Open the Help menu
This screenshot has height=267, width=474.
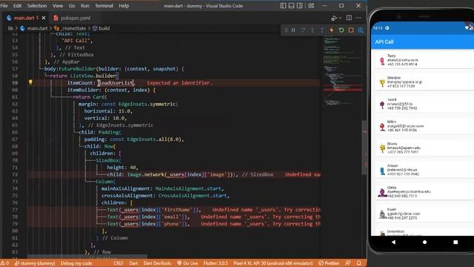(x=124, y=6)
